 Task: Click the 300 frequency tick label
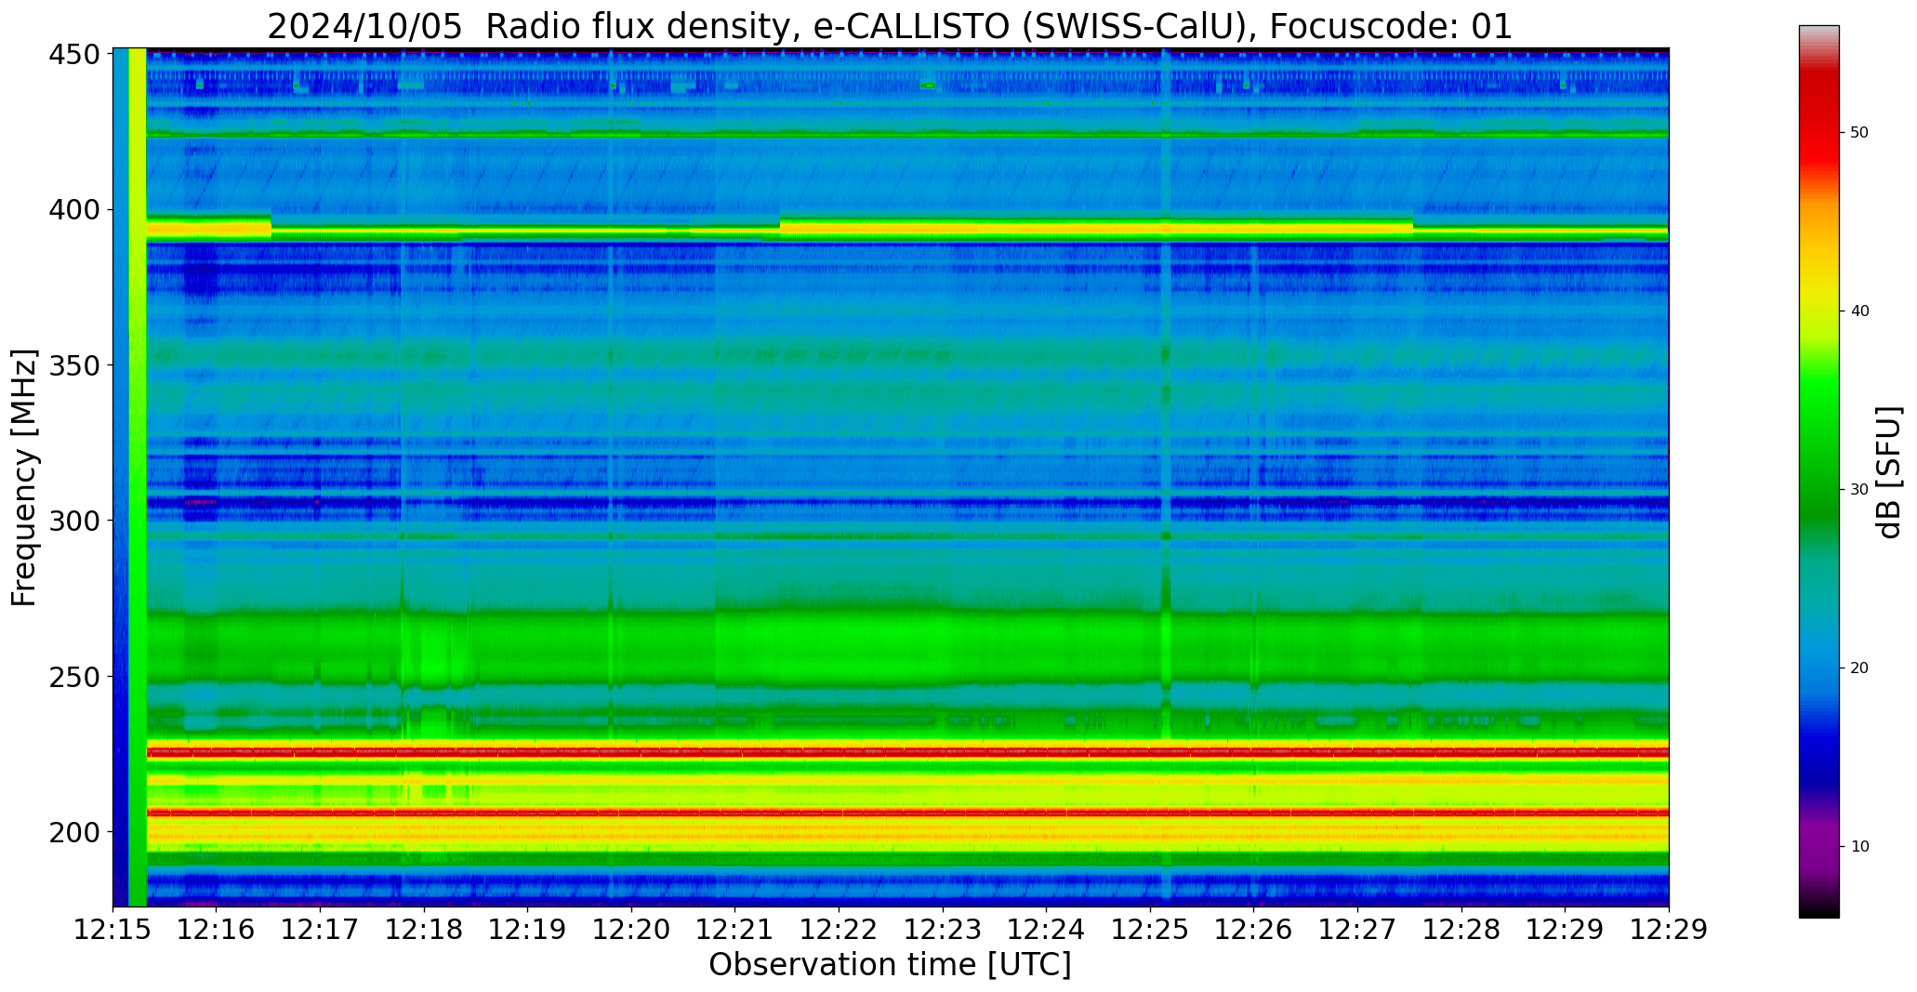[73, 521]
